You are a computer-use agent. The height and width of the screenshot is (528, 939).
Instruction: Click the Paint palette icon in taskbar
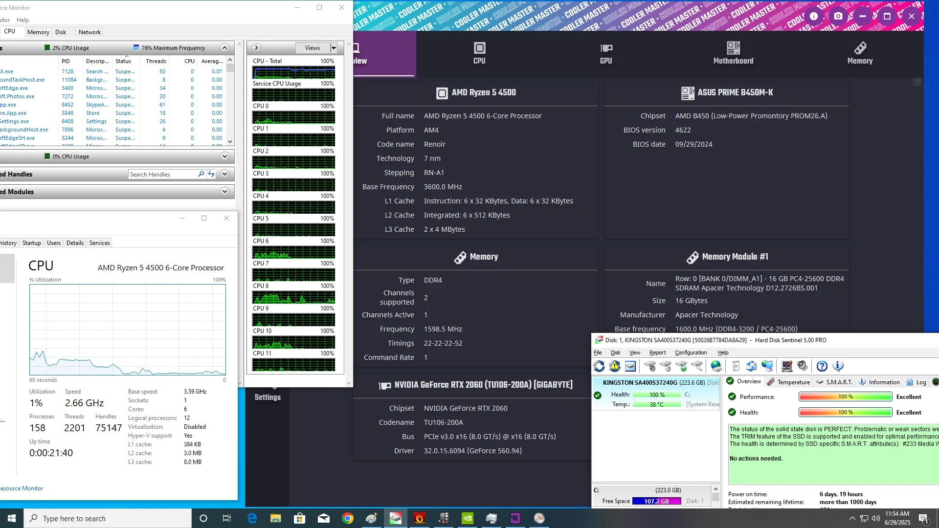(372, 518)
